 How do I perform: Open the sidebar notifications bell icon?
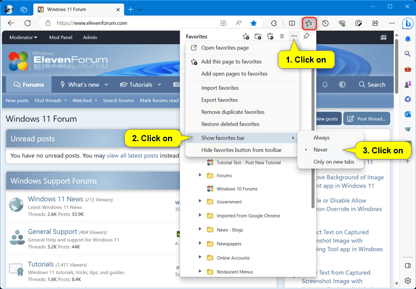[x=408, y=39]
